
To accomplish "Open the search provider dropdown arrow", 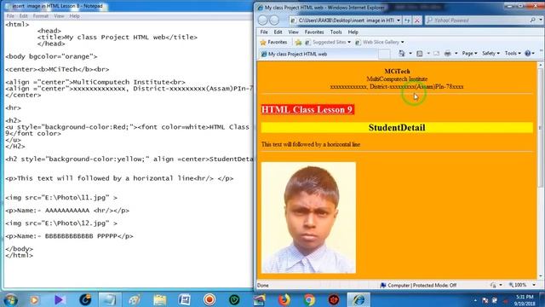I will point(541,20).
